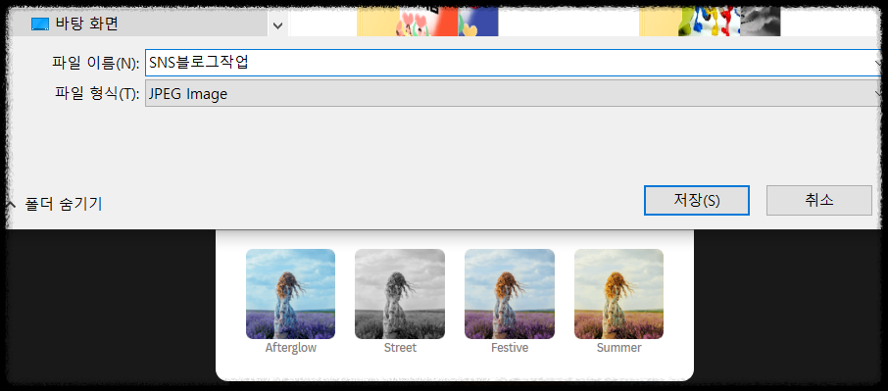Choose the Afterglow filter thumbnail
Viewport: 888px width, 391px height.
coord(290,294)
